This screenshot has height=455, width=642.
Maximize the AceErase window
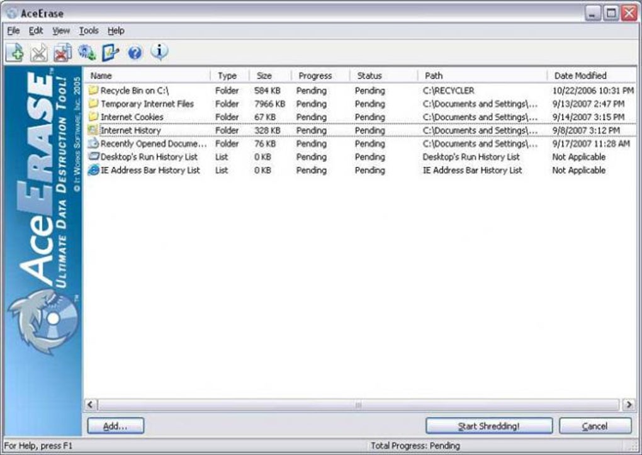(x=611, y=13)
